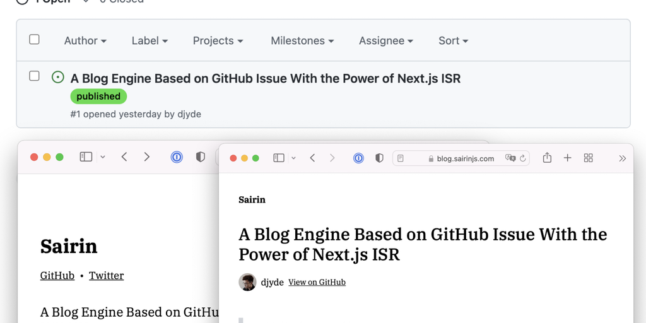Click Twitter link in back Safari window

click(x=106, y=276)
